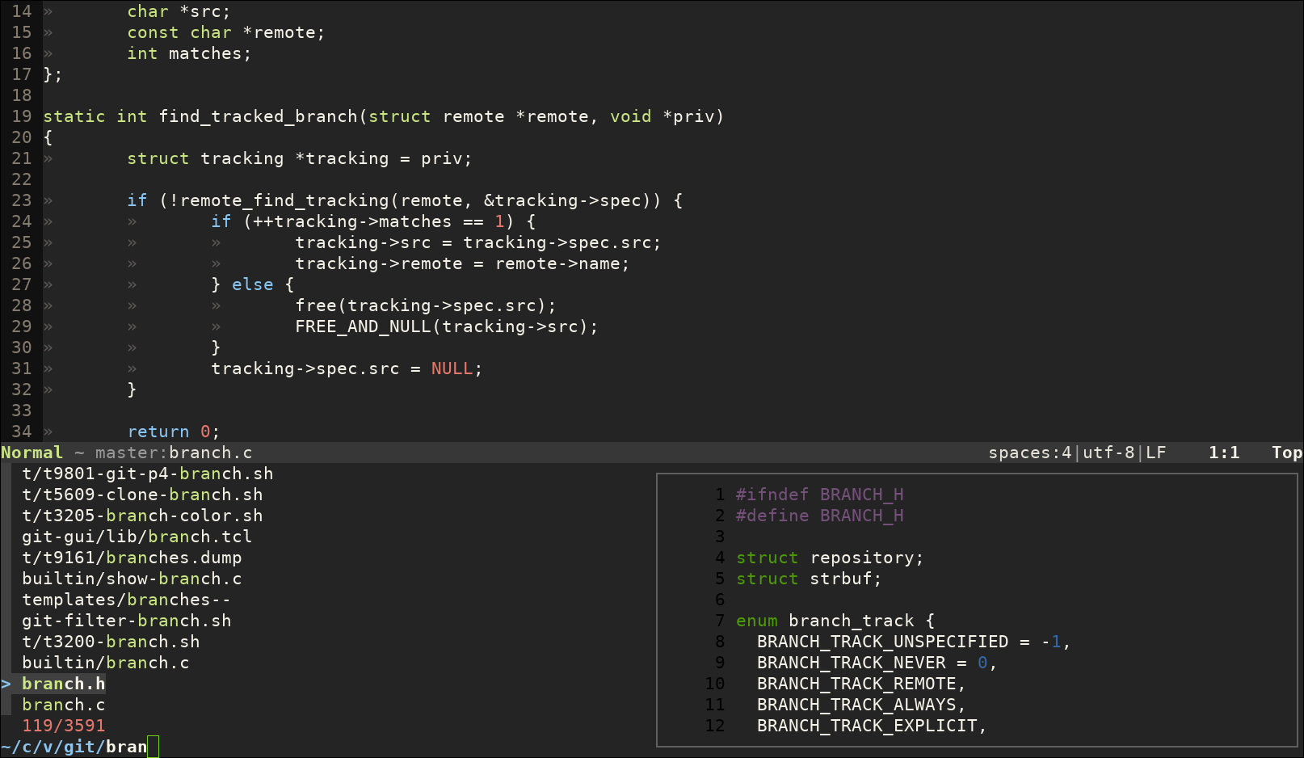1304x758 pixels.
Task: Click 'struct tracking *tracking = priv;' line
Action: click(x=300, y=158)
